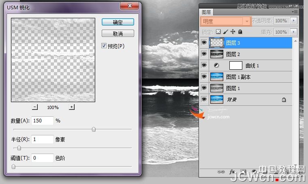This screenshot has width=308, height=184.
Task: Click the 填充 value field 100%
Action: pos(282,32)
